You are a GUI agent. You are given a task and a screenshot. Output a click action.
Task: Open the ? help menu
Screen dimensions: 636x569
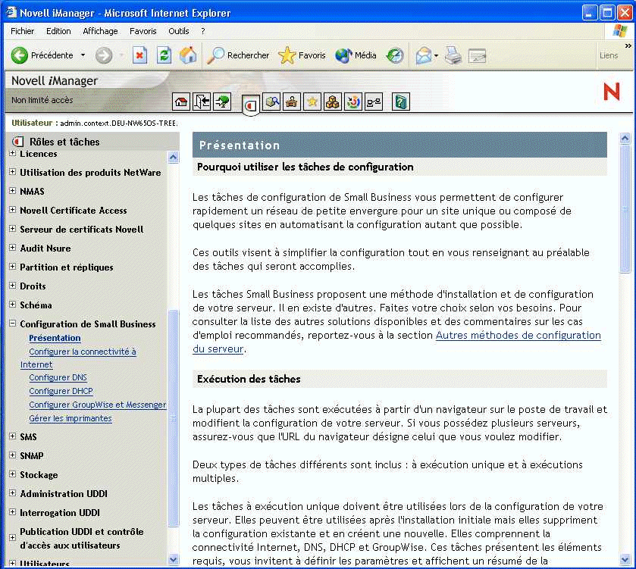coord(203,31)
